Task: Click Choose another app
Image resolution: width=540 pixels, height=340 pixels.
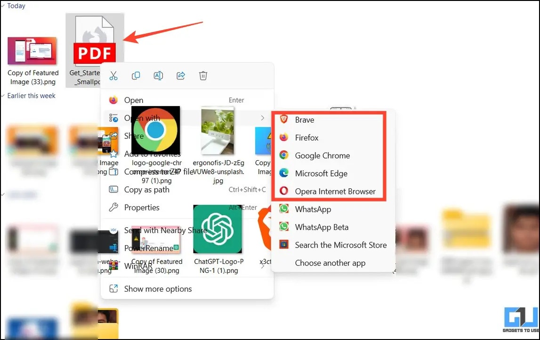Action: [x=333, y=263]
